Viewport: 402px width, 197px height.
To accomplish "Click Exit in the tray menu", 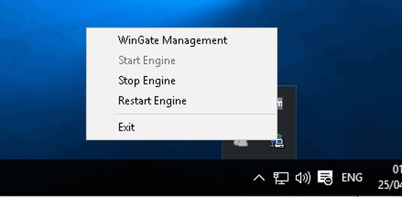I will pyautogui.click(x=182, y=127).
